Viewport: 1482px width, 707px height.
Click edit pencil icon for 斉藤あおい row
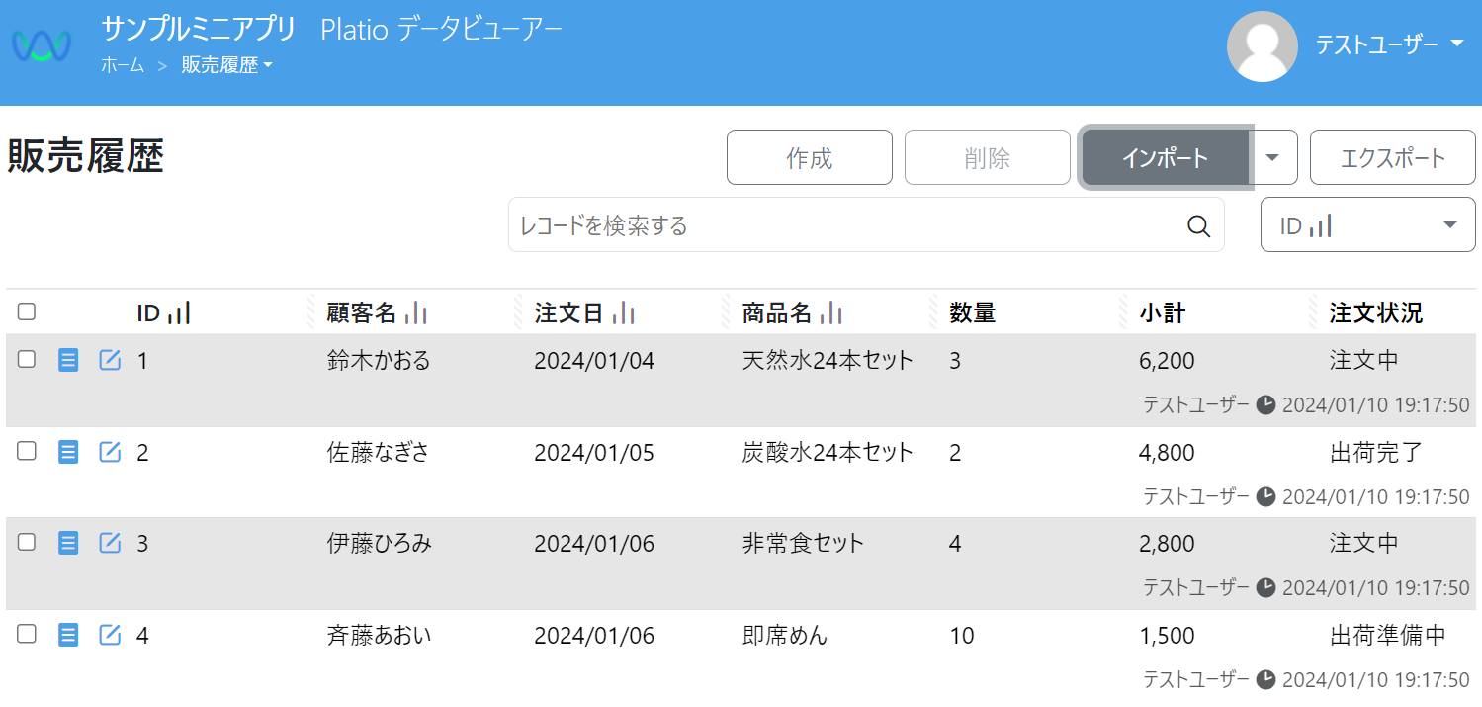[x=110, y=635]
